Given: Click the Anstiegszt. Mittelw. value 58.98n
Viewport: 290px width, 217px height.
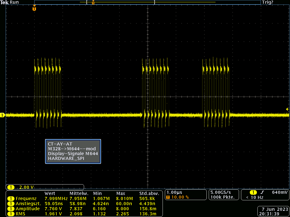Looking at the screenshot, I should [78, 204].
